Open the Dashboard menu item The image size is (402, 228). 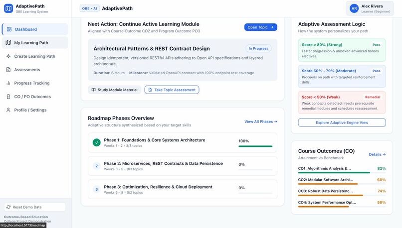point(35,29)
